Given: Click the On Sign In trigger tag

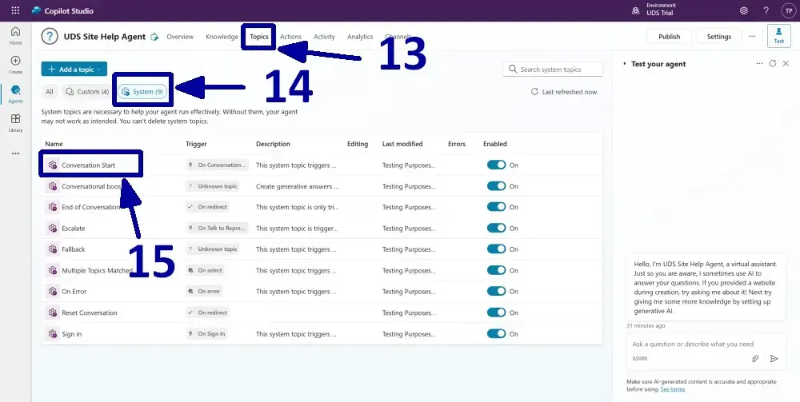Looking at the screenshot, I should click(206, 334).
